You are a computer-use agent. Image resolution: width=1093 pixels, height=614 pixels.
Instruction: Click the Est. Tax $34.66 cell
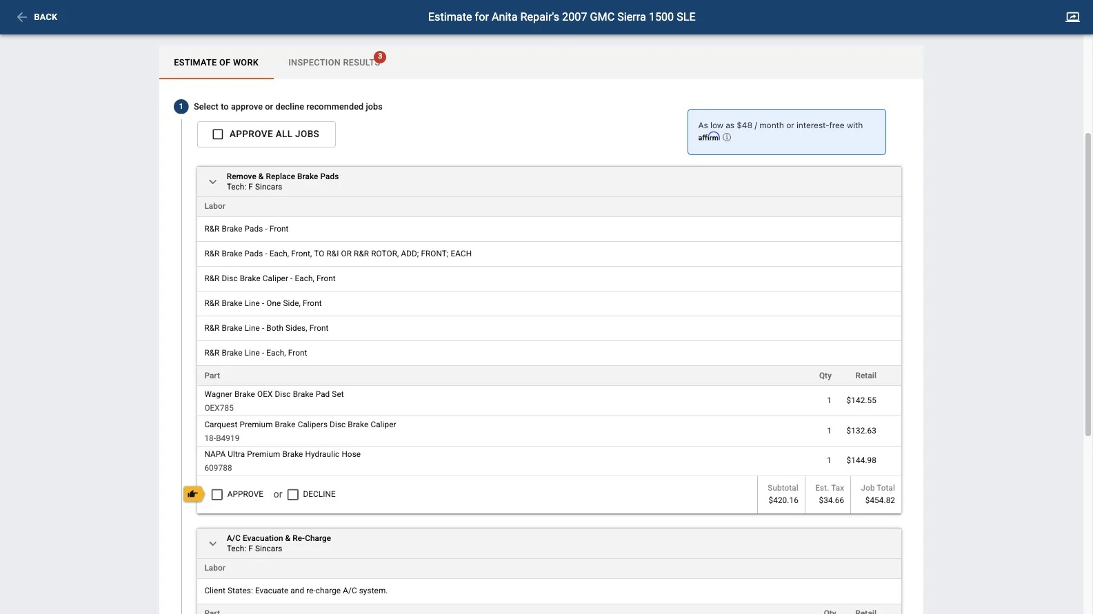click(x=830, y=495)
